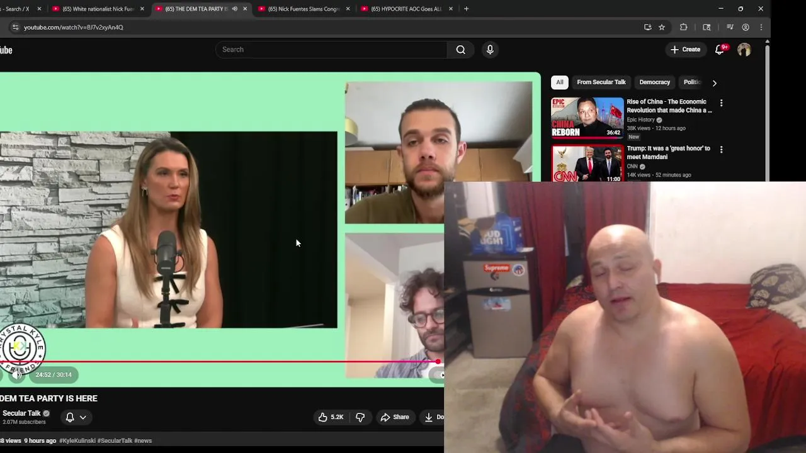Click the 24:52 / 30:14 time display

point(54,375)
